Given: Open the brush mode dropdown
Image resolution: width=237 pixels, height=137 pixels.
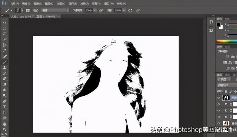Looking at the screenshot, I should pyautogui.click(x=55, y=10).
